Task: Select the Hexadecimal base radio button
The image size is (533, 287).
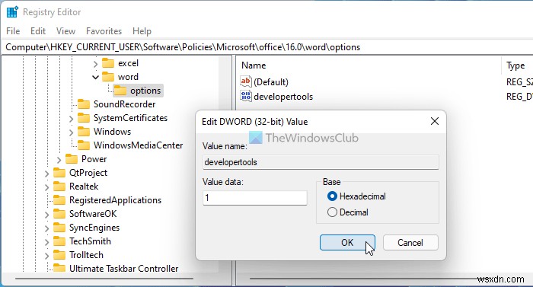Action: pos(332,196)
